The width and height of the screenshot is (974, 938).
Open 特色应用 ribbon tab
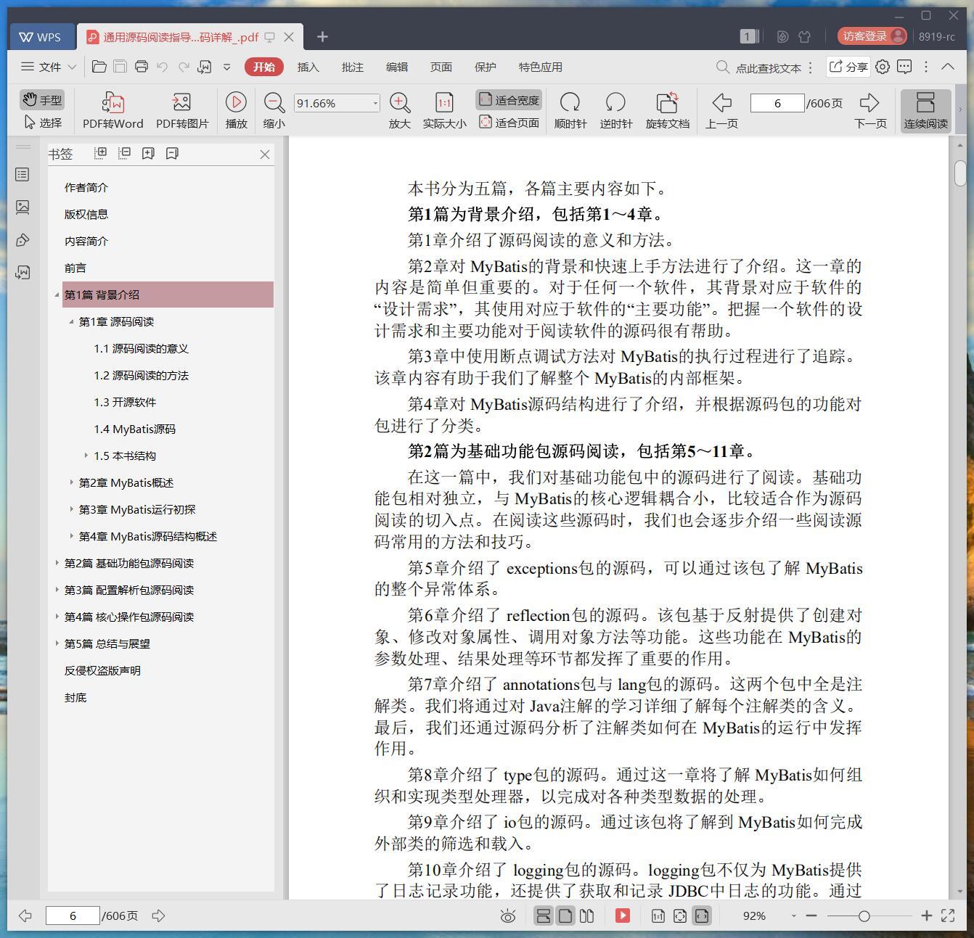tap(540, 67)
